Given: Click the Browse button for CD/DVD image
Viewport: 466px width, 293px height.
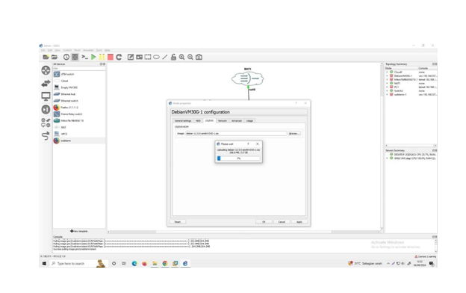Looking at the screenshot, I should click(294, 133).
